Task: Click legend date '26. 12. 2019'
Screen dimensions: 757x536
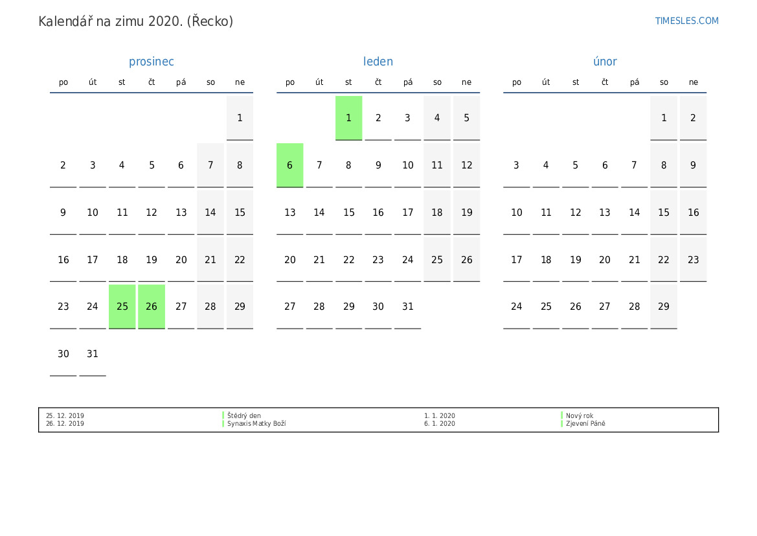Action: tap(65, 423)
